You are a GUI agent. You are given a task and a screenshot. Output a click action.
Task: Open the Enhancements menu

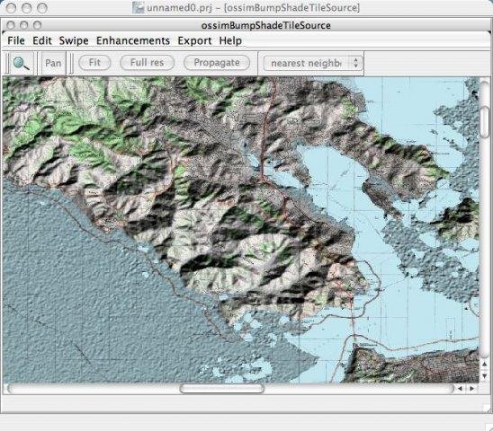133,40
